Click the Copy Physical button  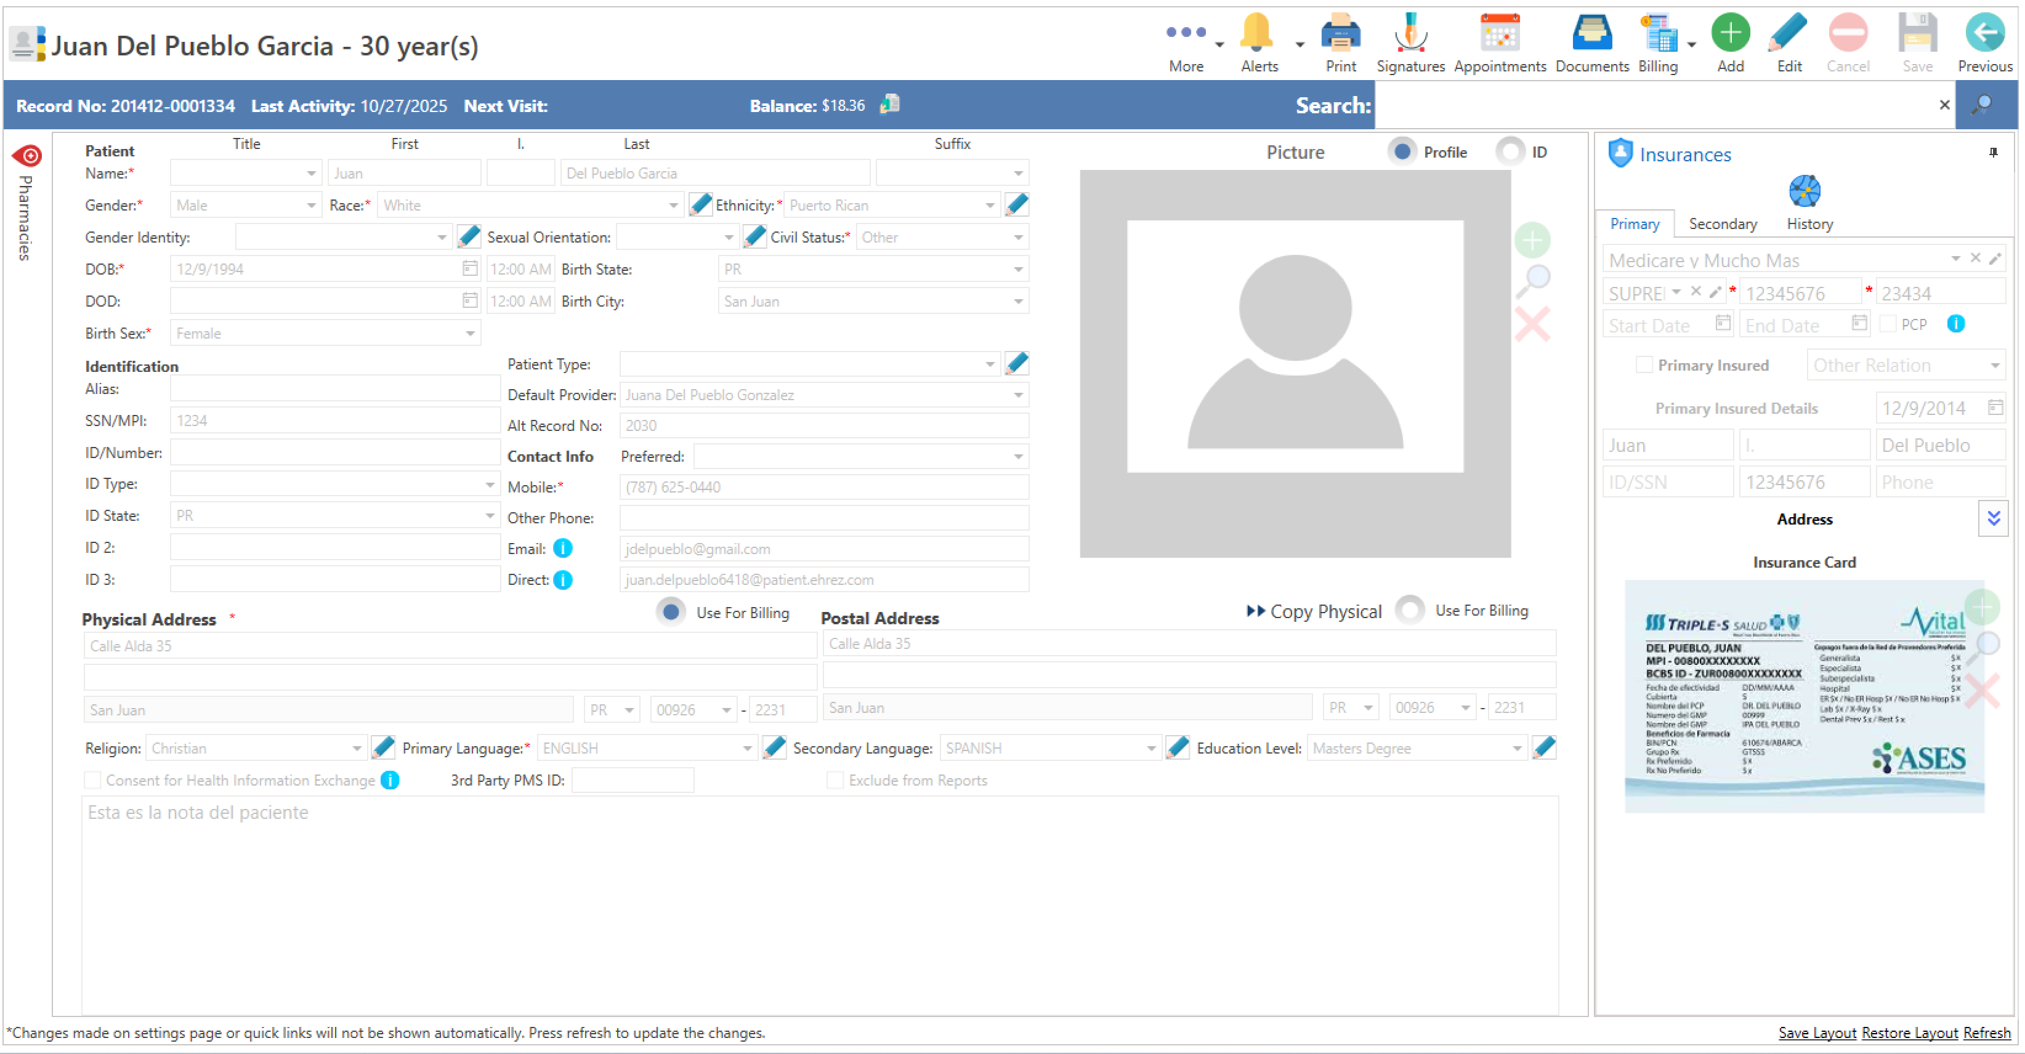[1314, 611]
